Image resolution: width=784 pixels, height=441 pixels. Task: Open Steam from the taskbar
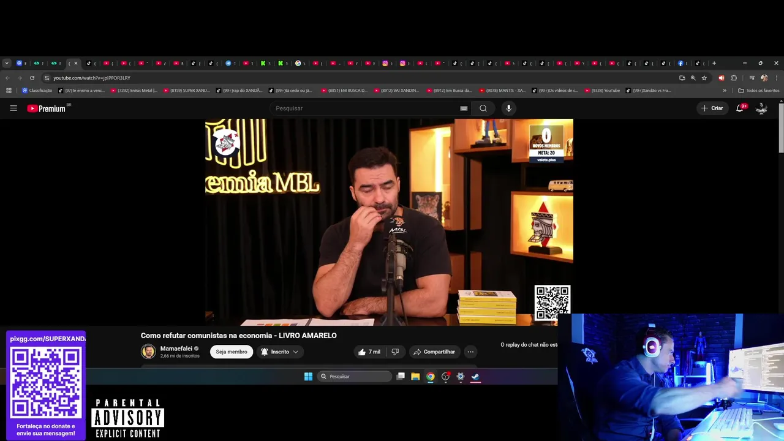pos(475,377)
